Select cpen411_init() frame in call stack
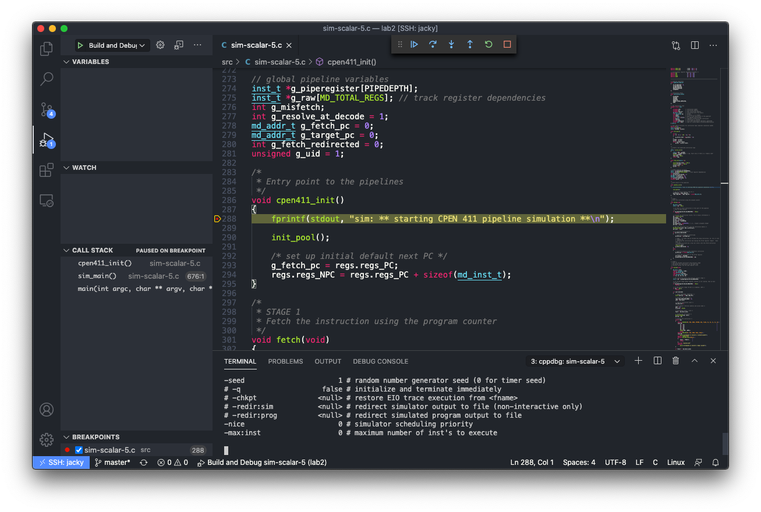The height and width of the screenshot is (512, 761). tap(136, 263)
